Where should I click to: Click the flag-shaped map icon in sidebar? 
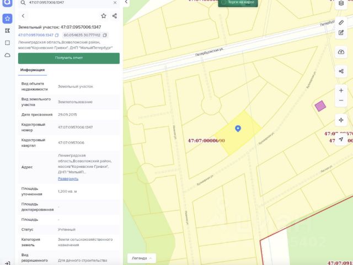pos(7,31)
